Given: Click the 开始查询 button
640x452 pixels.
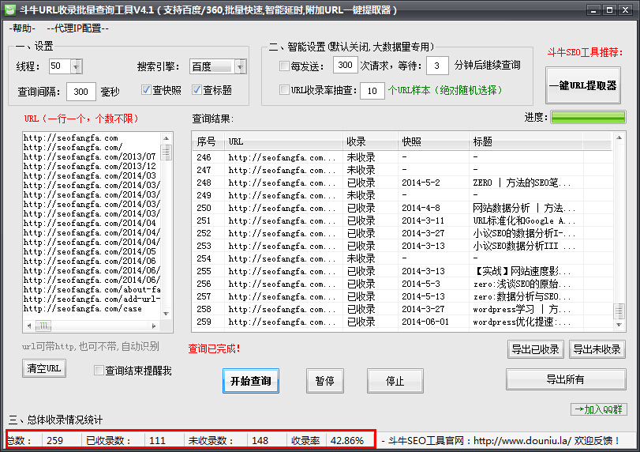Looking at the screenshot, I should click(251, 381).
